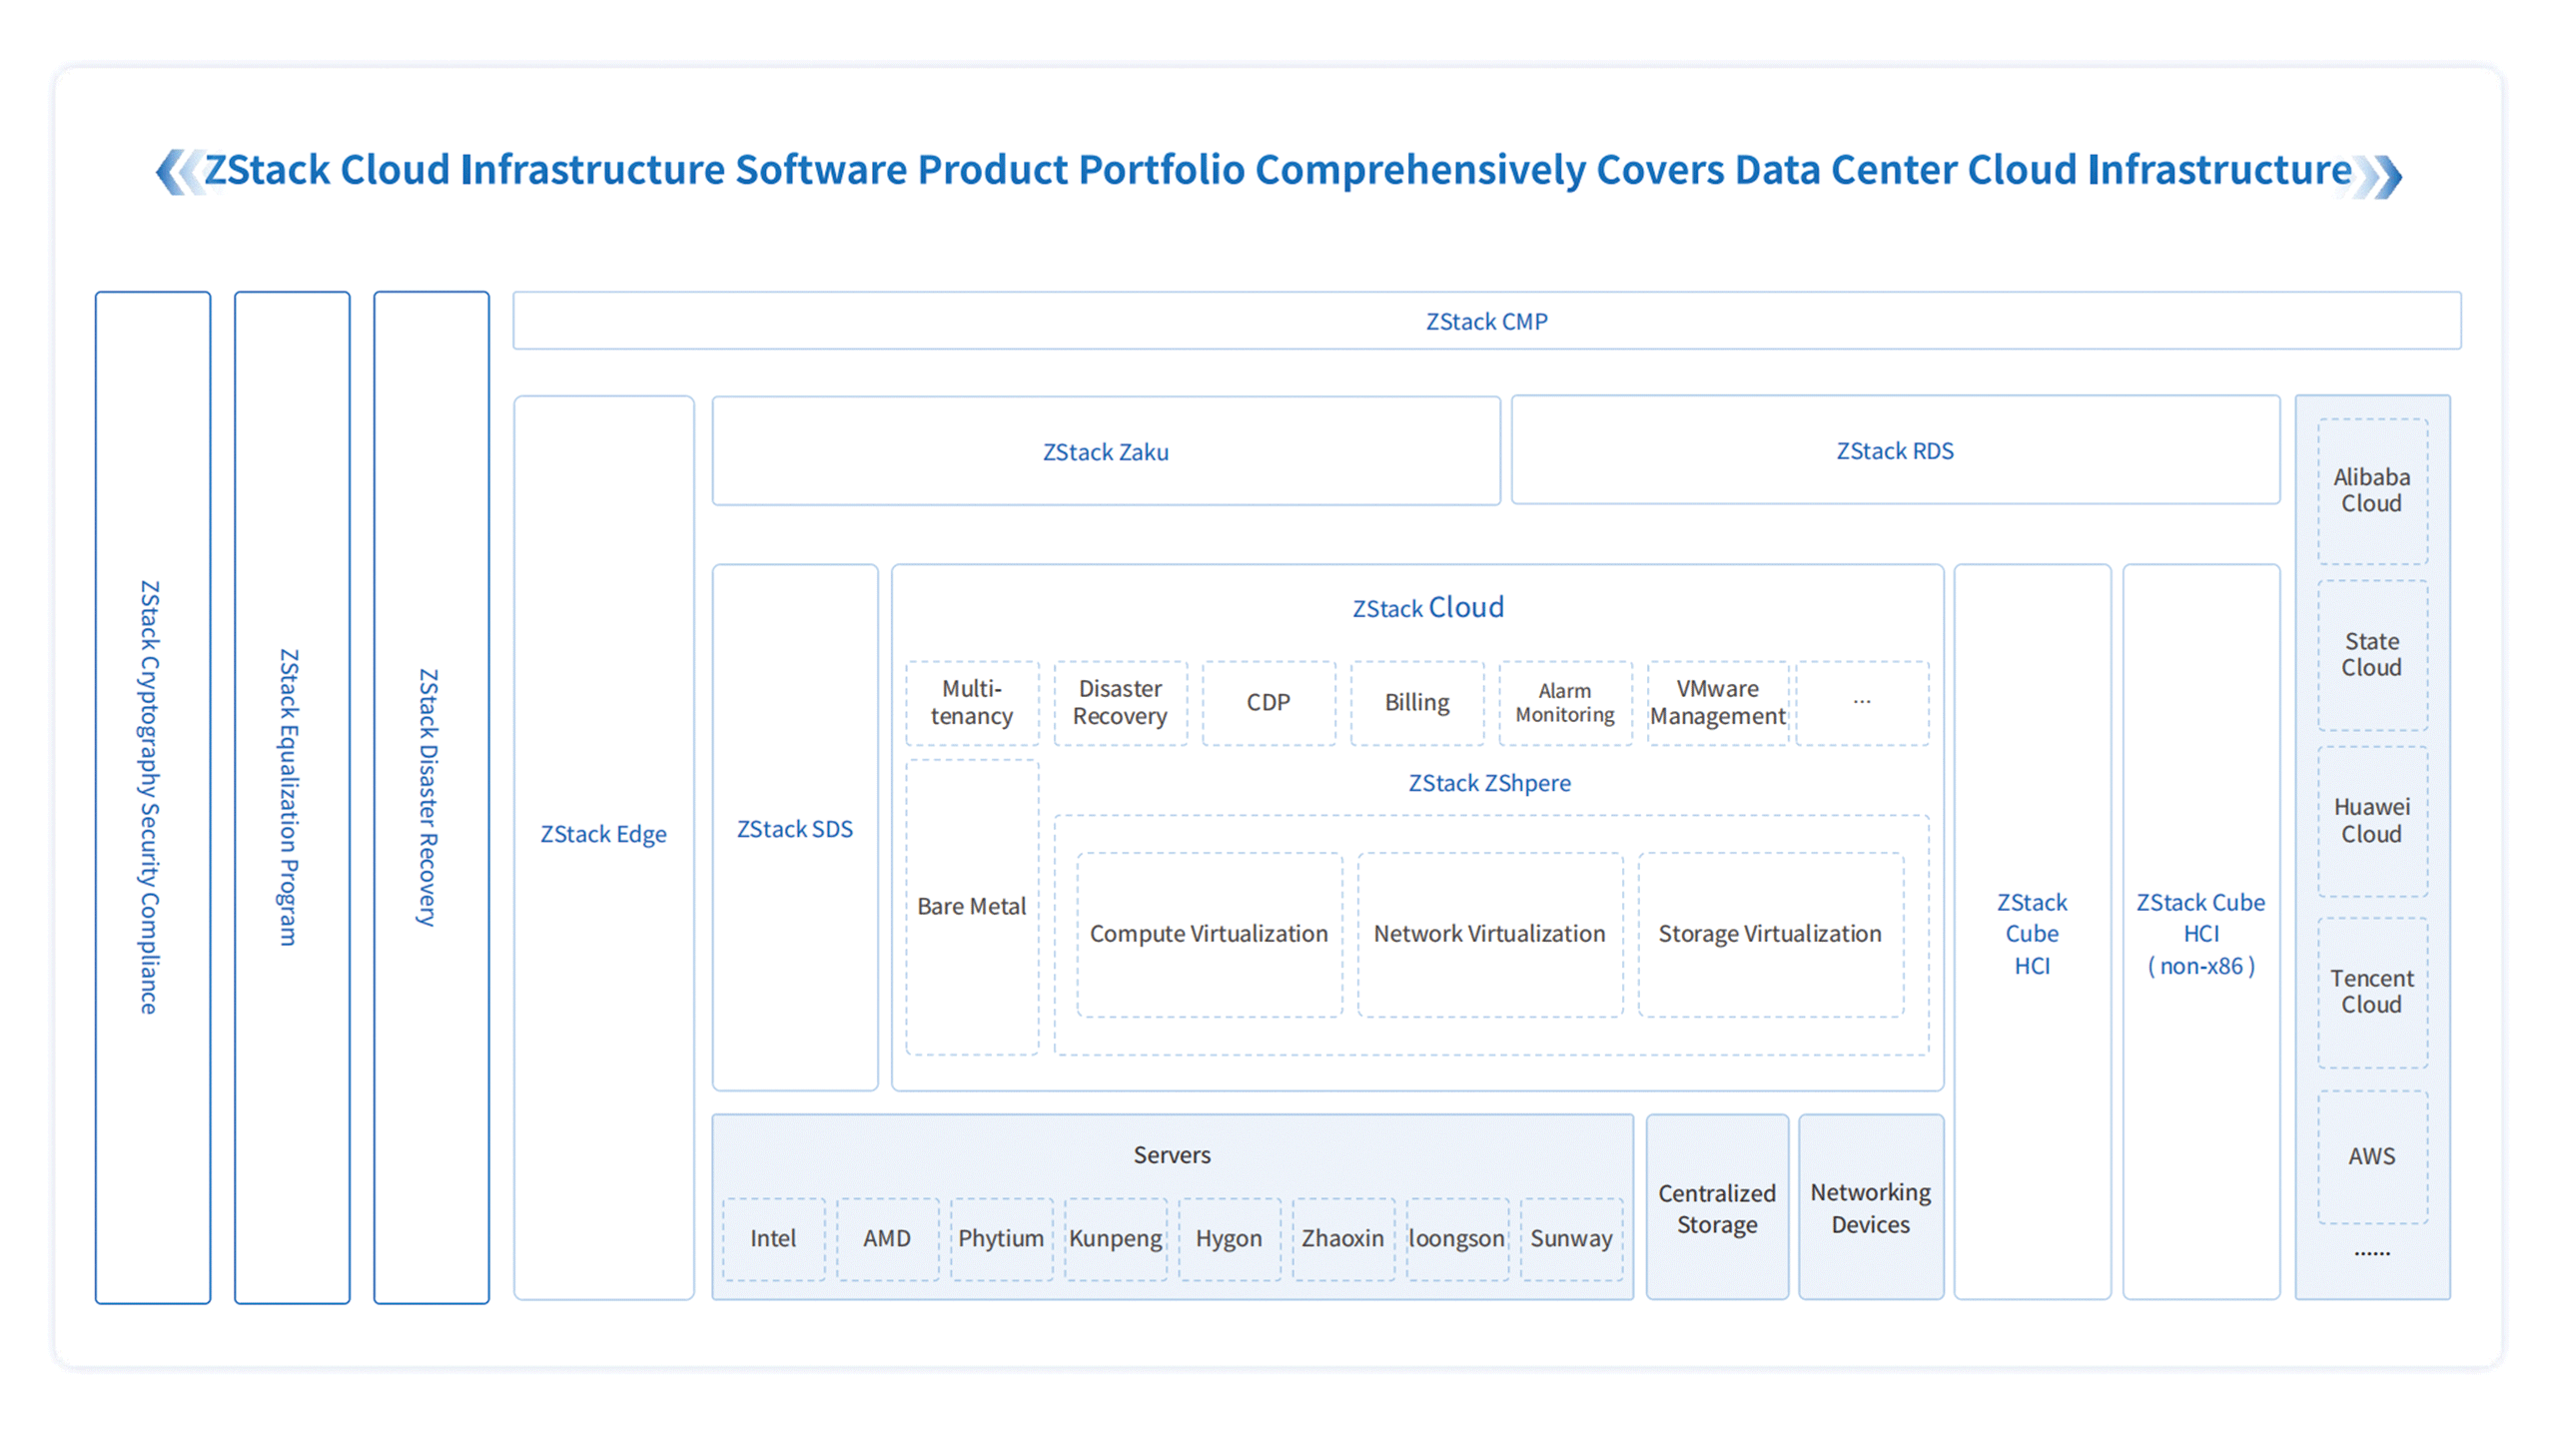This screenshot has width=2557, height=1438.
Task: Select the Alarm Monitoring box
Action: coord(1565,702)
